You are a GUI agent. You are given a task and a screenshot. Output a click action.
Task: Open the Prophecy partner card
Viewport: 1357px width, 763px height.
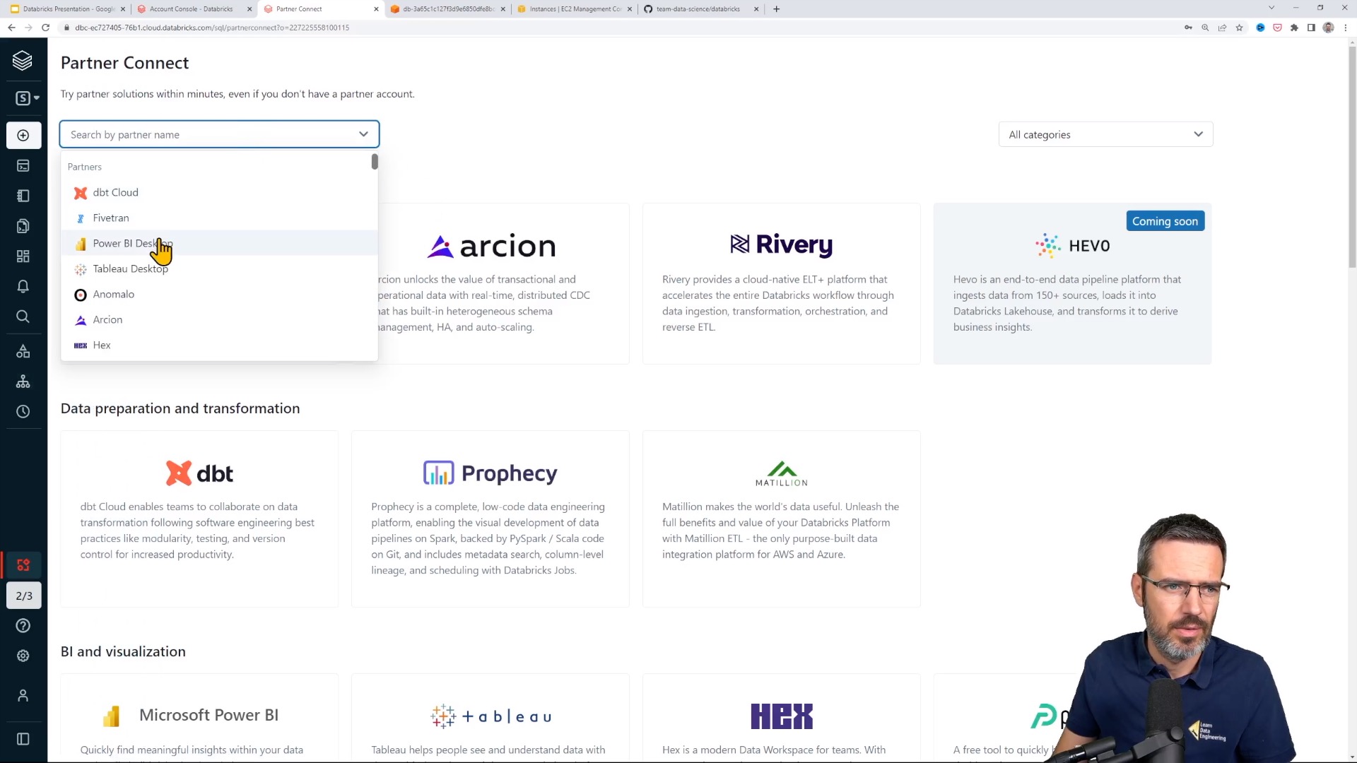click(x=490, y=519)
